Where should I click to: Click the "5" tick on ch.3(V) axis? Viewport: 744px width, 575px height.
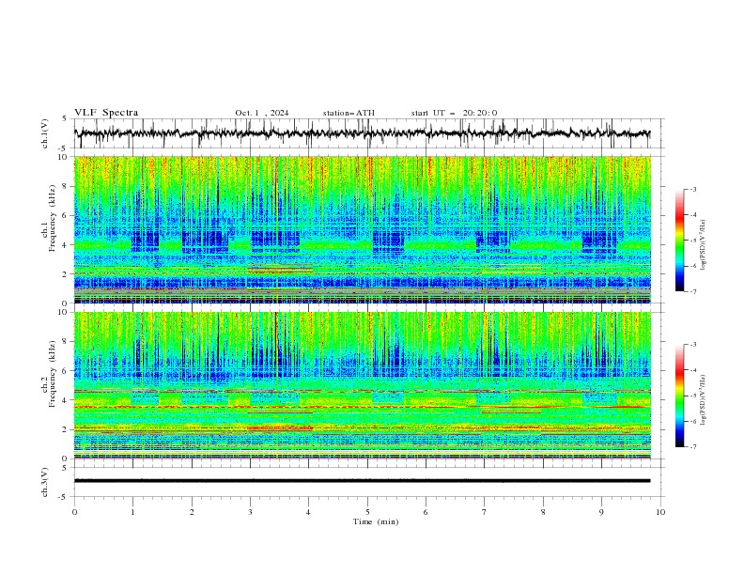[x=65, y=468]
